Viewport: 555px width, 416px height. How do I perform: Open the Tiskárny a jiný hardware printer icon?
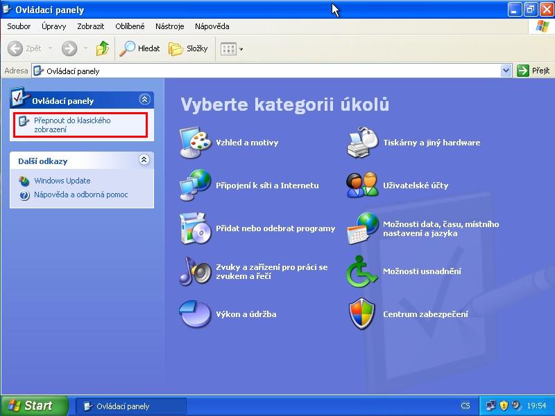point(362,143)
